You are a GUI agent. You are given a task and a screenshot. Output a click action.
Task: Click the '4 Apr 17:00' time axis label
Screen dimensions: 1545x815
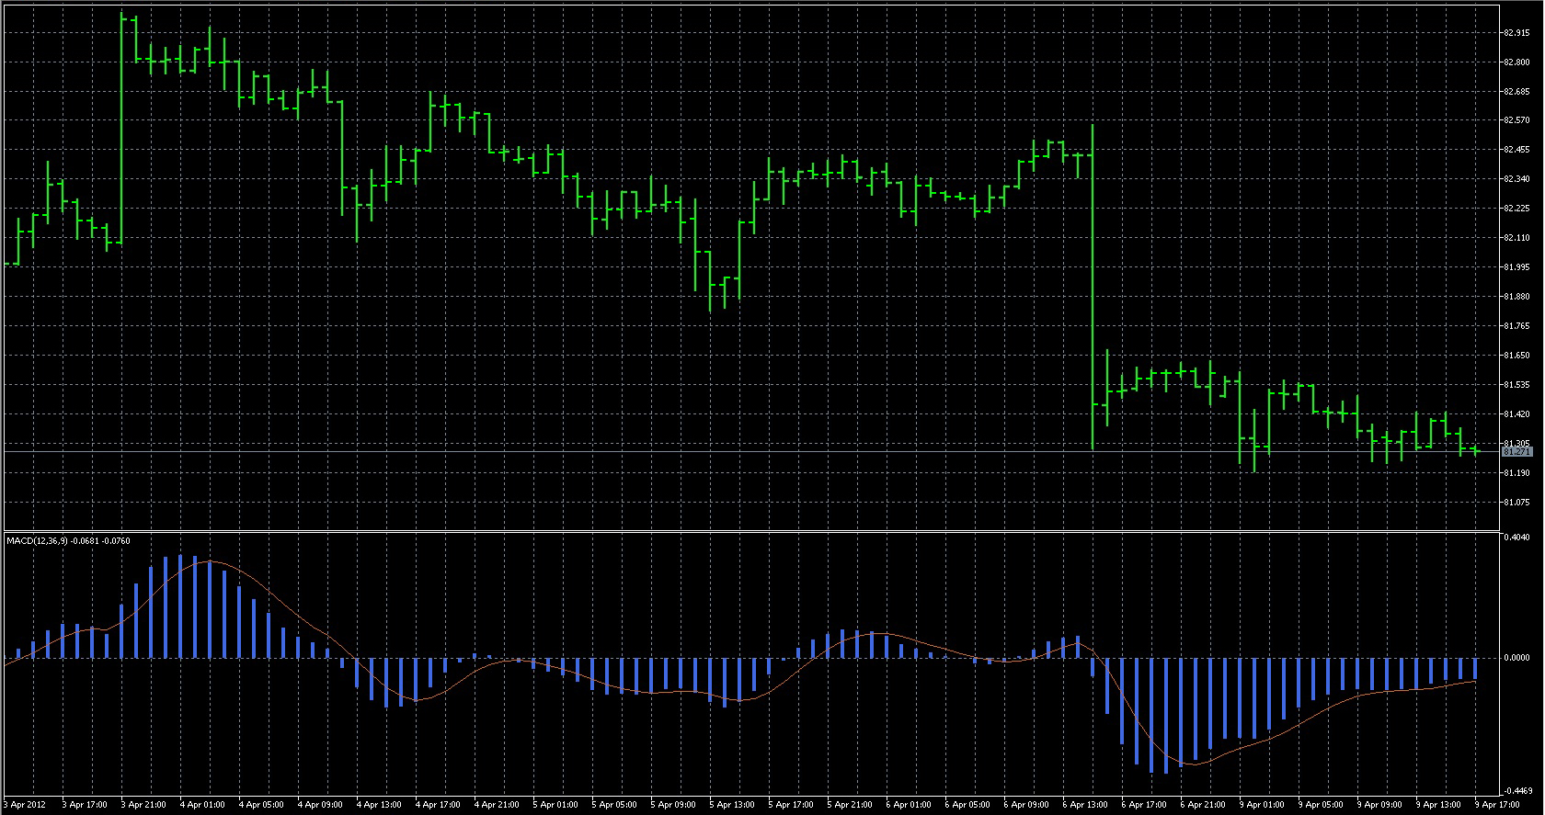coord(438,805)
